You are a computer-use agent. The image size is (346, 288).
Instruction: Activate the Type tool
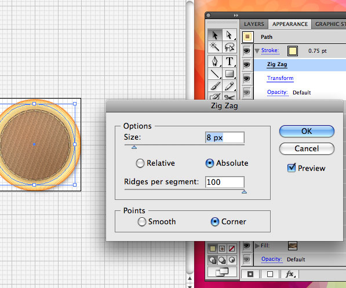pyautogui.click(x=230, y=61)
